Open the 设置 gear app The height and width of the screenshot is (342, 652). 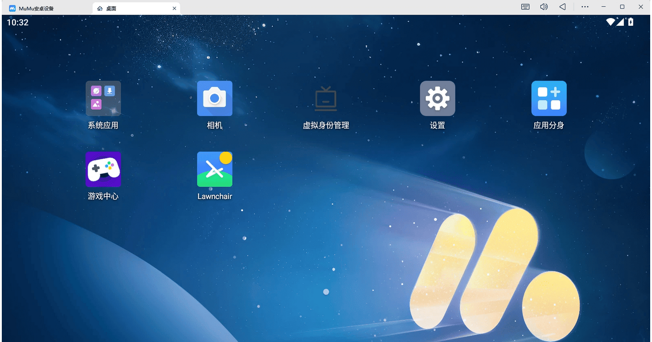tap(438, 98)
